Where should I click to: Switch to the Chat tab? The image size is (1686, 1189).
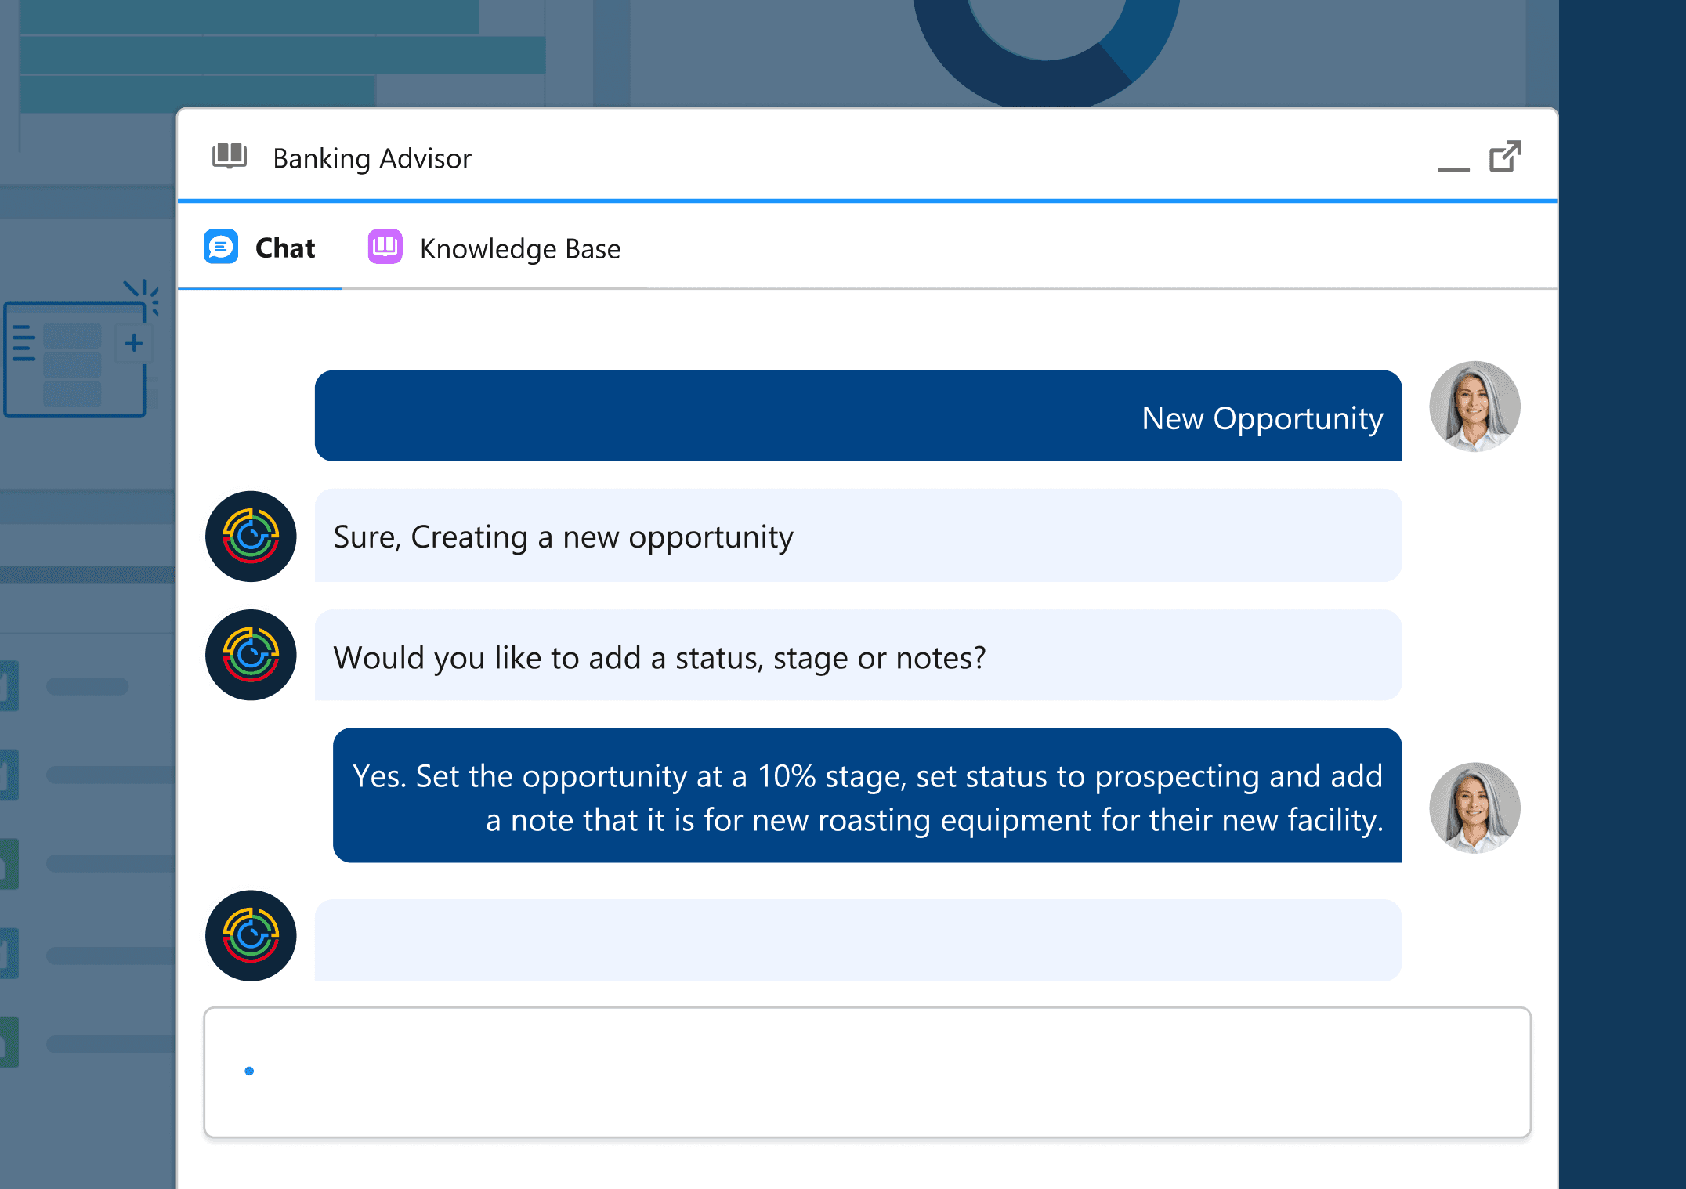point(285,248)
